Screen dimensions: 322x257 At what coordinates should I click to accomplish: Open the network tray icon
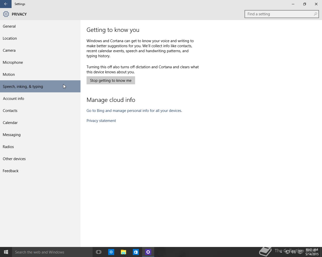(287, 252)
